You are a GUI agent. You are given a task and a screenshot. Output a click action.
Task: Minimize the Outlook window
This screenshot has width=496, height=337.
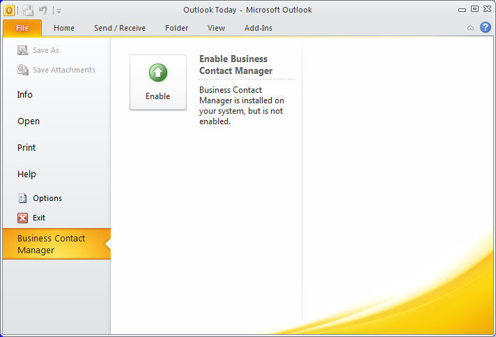[x=462, y=10]
